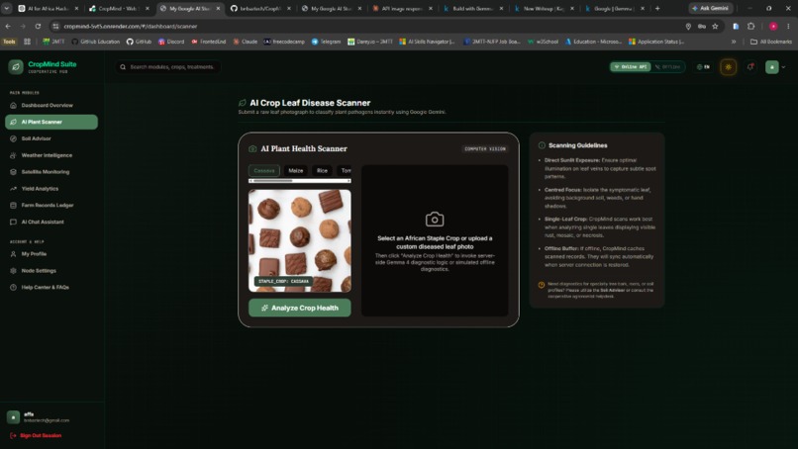The height and width of the screenshot is (449, 798).
Task: Click the Sign Out Session link
Action: coord(36,436)
